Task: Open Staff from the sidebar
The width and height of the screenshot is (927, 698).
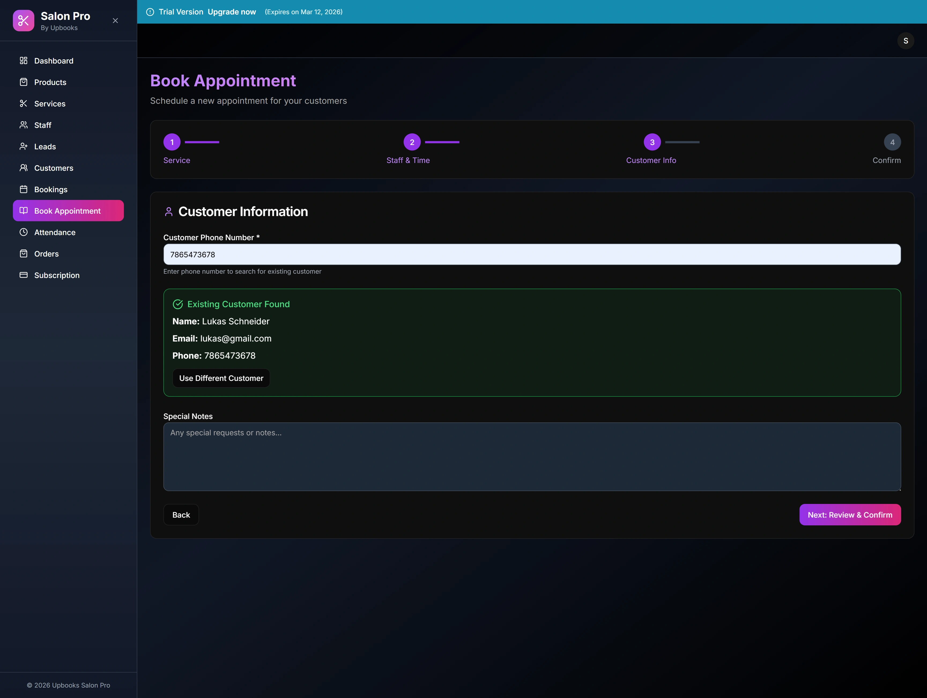Action: 42,125
